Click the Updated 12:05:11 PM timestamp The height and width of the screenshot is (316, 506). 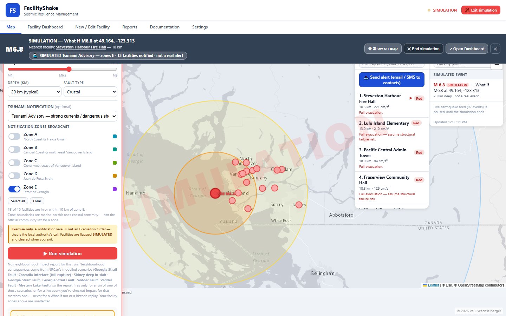pos(450,122)
